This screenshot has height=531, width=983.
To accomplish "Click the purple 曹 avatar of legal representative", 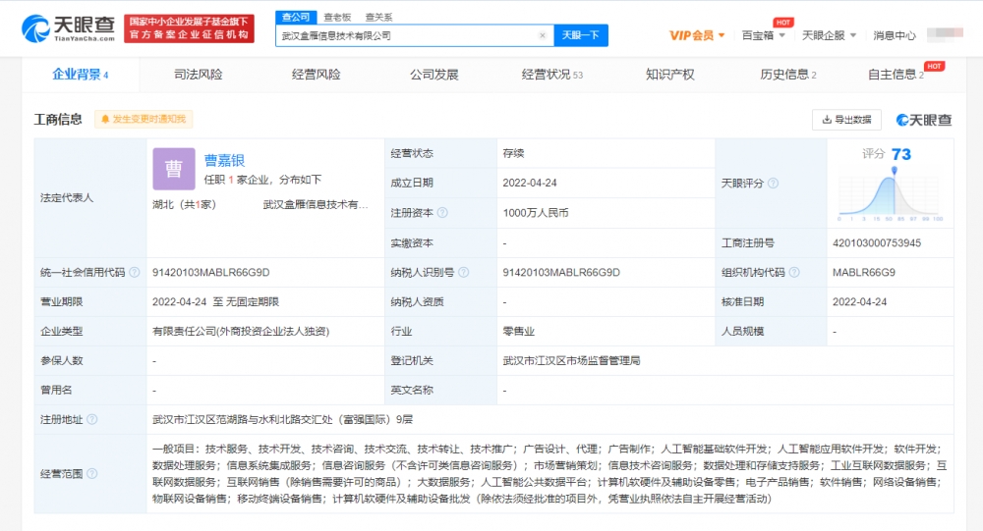I will click(173, 169).
